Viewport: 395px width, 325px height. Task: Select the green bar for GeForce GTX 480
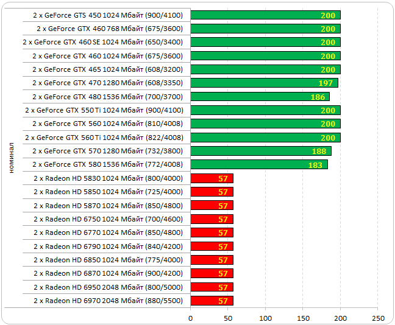click(260, 97)
